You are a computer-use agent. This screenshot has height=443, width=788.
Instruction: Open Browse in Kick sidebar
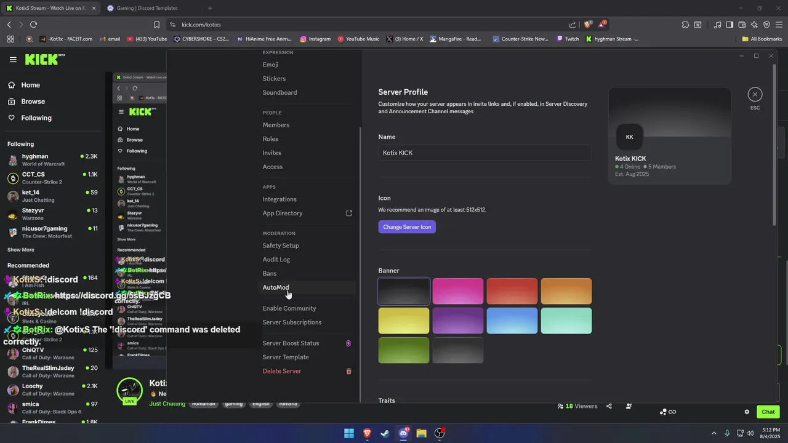pos(33,102)
